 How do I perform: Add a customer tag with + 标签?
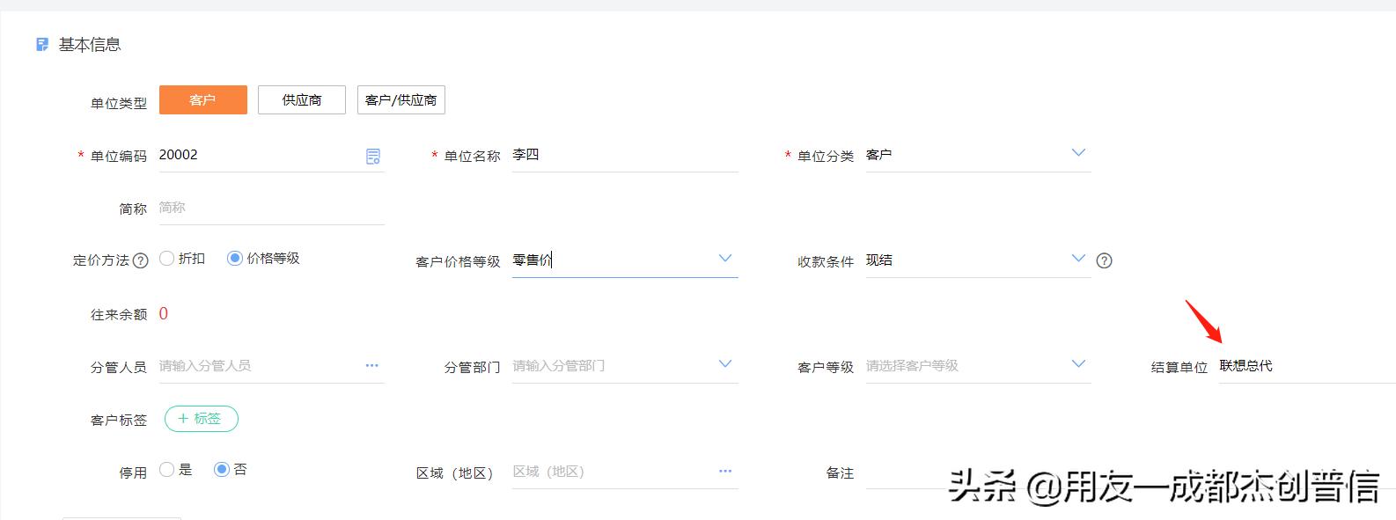202,419
